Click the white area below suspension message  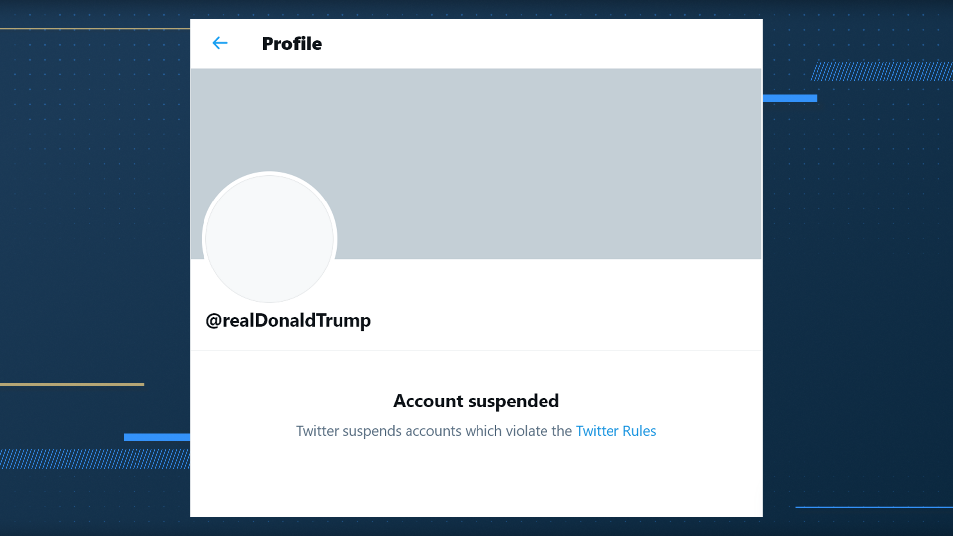pyautogui.click(x=476, y=481)
